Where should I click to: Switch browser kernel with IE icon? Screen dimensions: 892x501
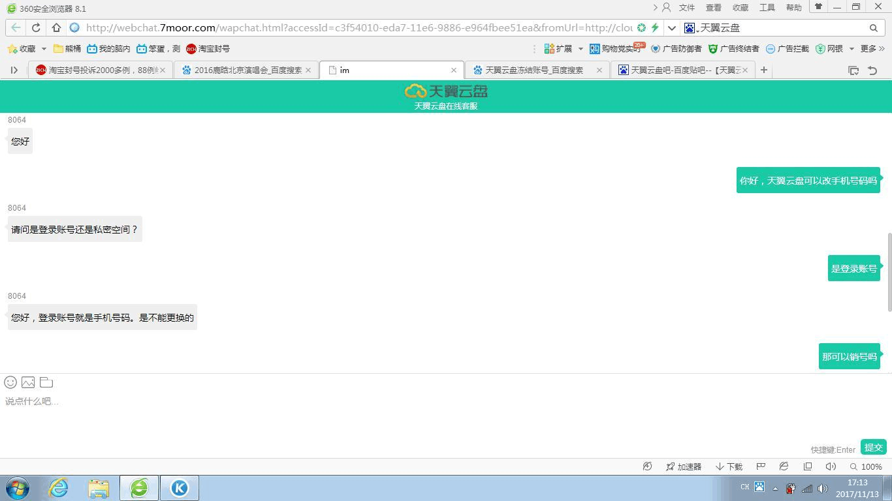tap(784, 466)
